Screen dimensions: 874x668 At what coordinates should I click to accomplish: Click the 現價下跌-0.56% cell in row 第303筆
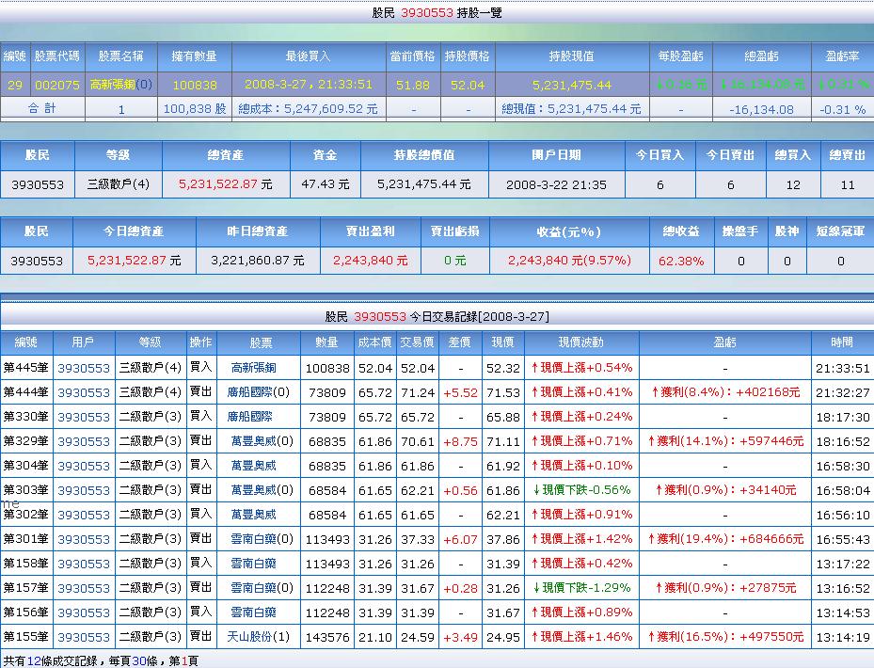click(x=581, y=490)
